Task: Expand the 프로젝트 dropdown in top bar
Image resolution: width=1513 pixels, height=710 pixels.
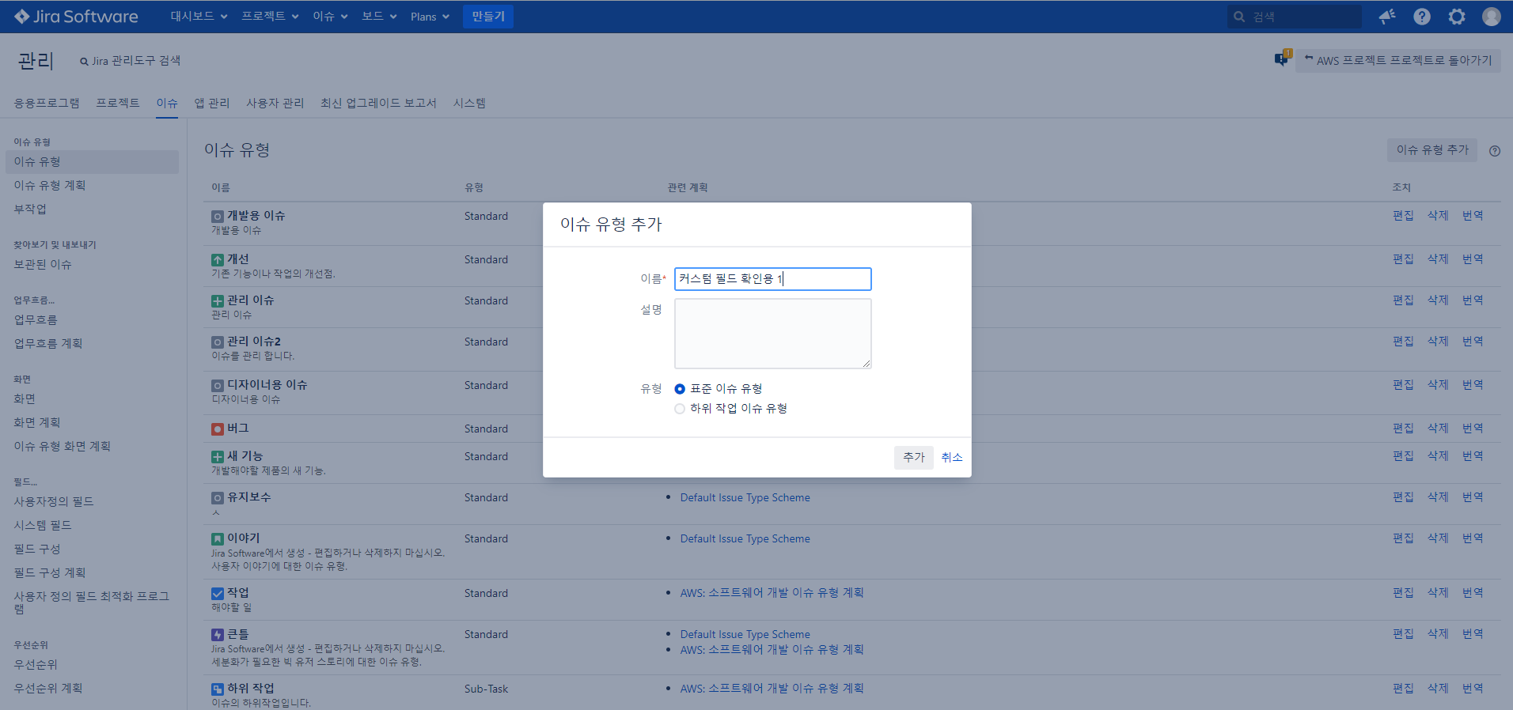Action: [x=270, y=17]
